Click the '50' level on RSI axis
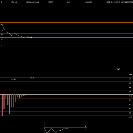This screenshot has height=133, width=133. pyautogui.click(x=2, y=35)
